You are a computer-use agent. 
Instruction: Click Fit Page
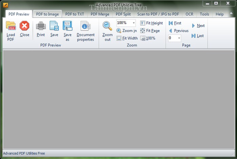[x=150, y=31]
